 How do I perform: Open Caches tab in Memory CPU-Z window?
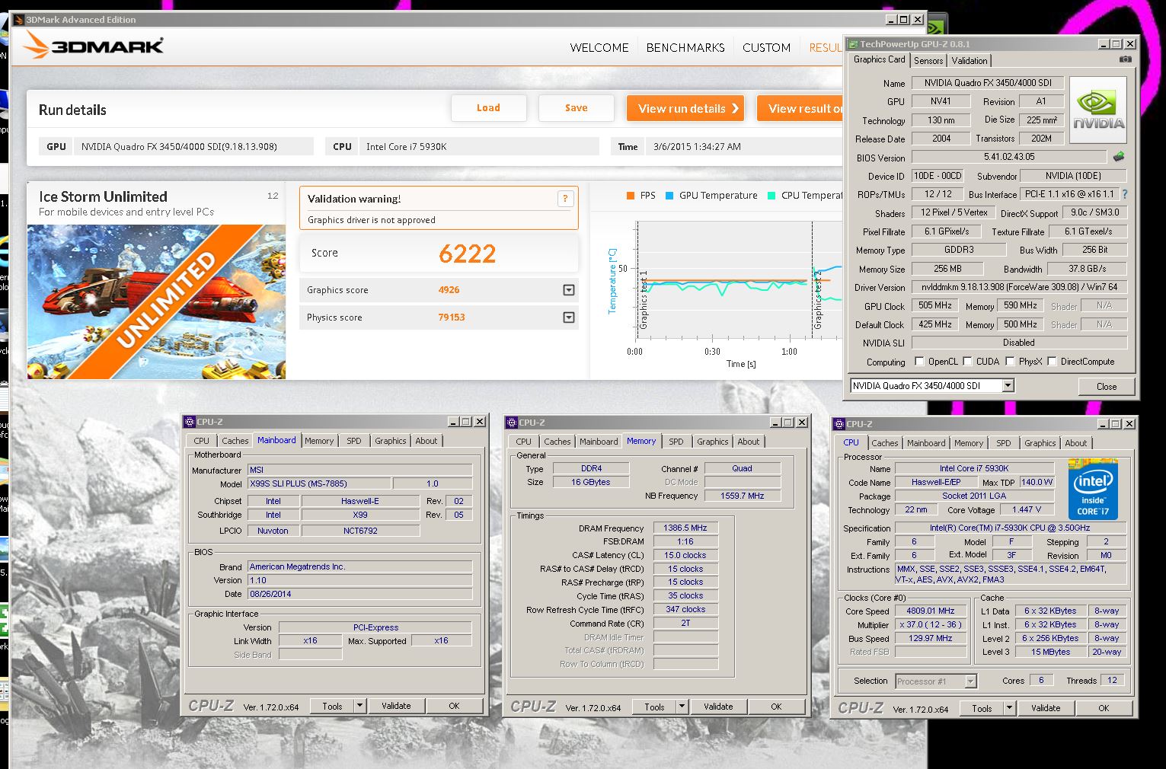(x=557, y=442)
